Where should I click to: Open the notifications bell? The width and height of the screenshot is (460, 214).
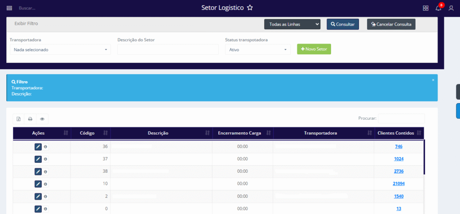pyautogui.click(x=438, y=8)
